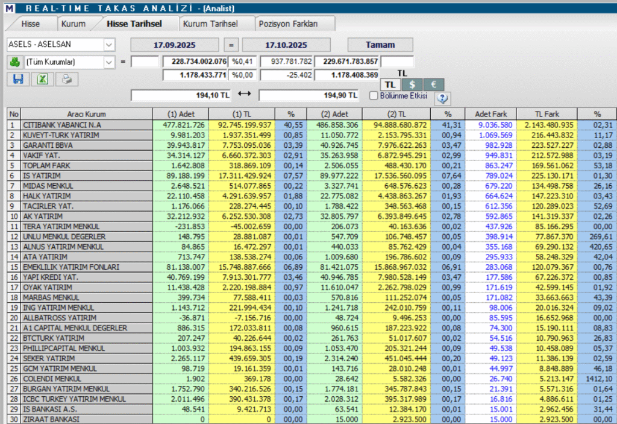Open the Pozisyon Farkları tab
This screenshot has width=617, height=424.
click(x=287, y=24)
